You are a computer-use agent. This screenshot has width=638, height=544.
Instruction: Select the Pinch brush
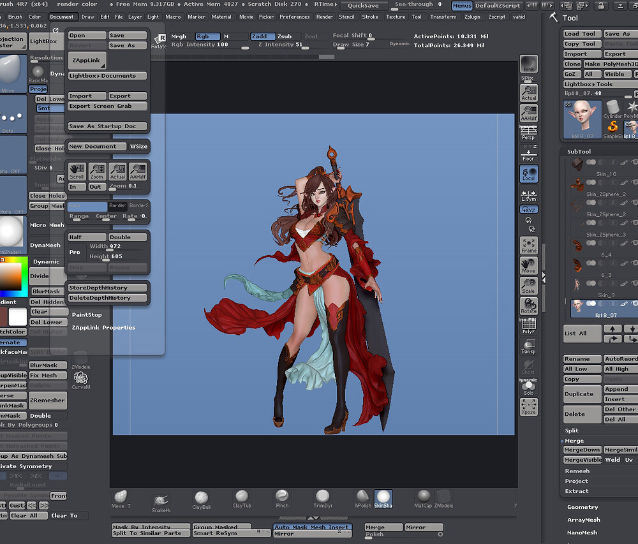pyautogui.click(x=282, y=499)
